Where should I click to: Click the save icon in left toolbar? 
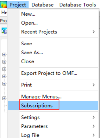(4, 31)
